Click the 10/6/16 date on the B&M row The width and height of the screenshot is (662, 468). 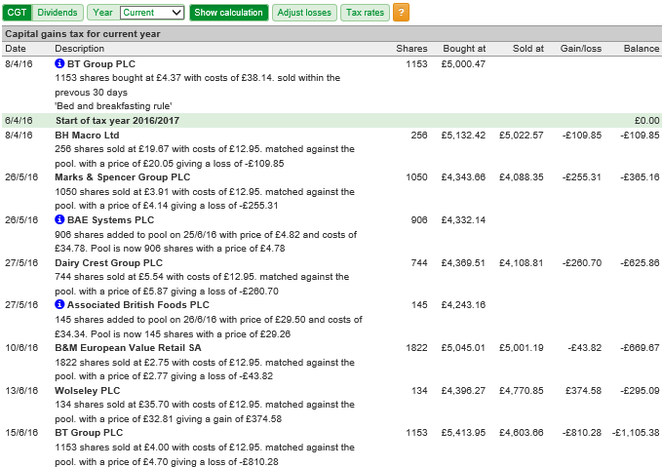[x=21, y=348]
